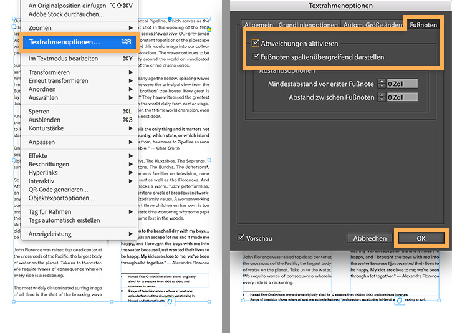Switch to the Allgemein tab
452x333 pixels.
click(x=259, y=25)
